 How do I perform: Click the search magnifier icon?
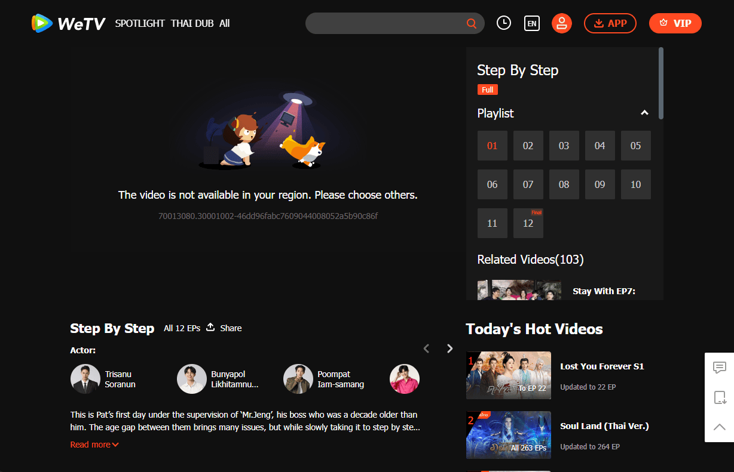click(472, 23)
